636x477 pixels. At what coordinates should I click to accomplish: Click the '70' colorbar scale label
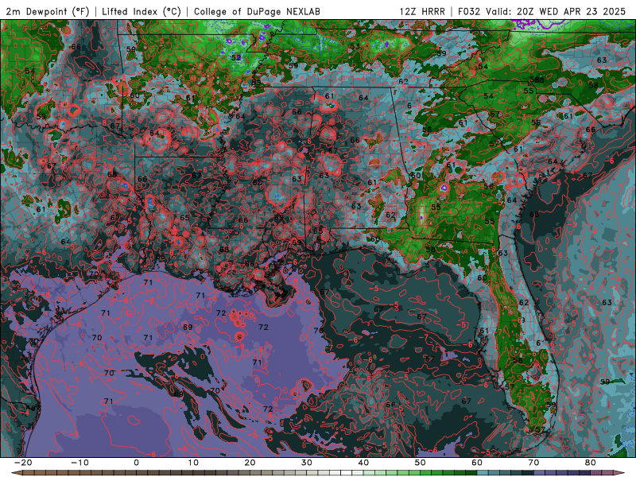point(533,463)
